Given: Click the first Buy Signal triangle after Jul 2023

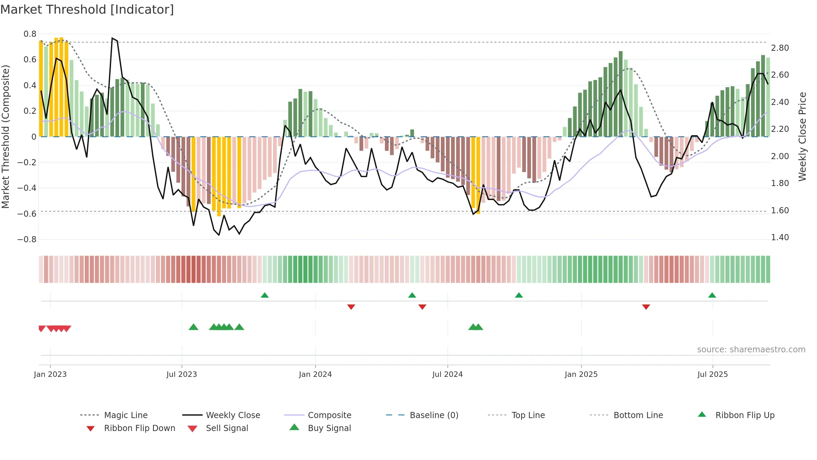Looking at the screenshot, I should click(193, 327).
